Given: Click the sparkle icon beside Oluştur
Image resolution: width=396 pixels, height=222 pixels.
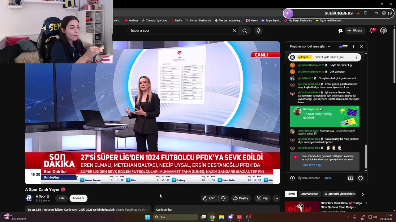Looking at the screenshot, I should 340,31.
